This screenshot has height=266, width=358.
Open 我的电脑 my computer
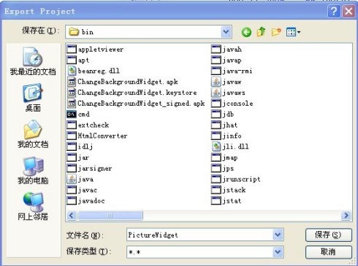[33, 171]
